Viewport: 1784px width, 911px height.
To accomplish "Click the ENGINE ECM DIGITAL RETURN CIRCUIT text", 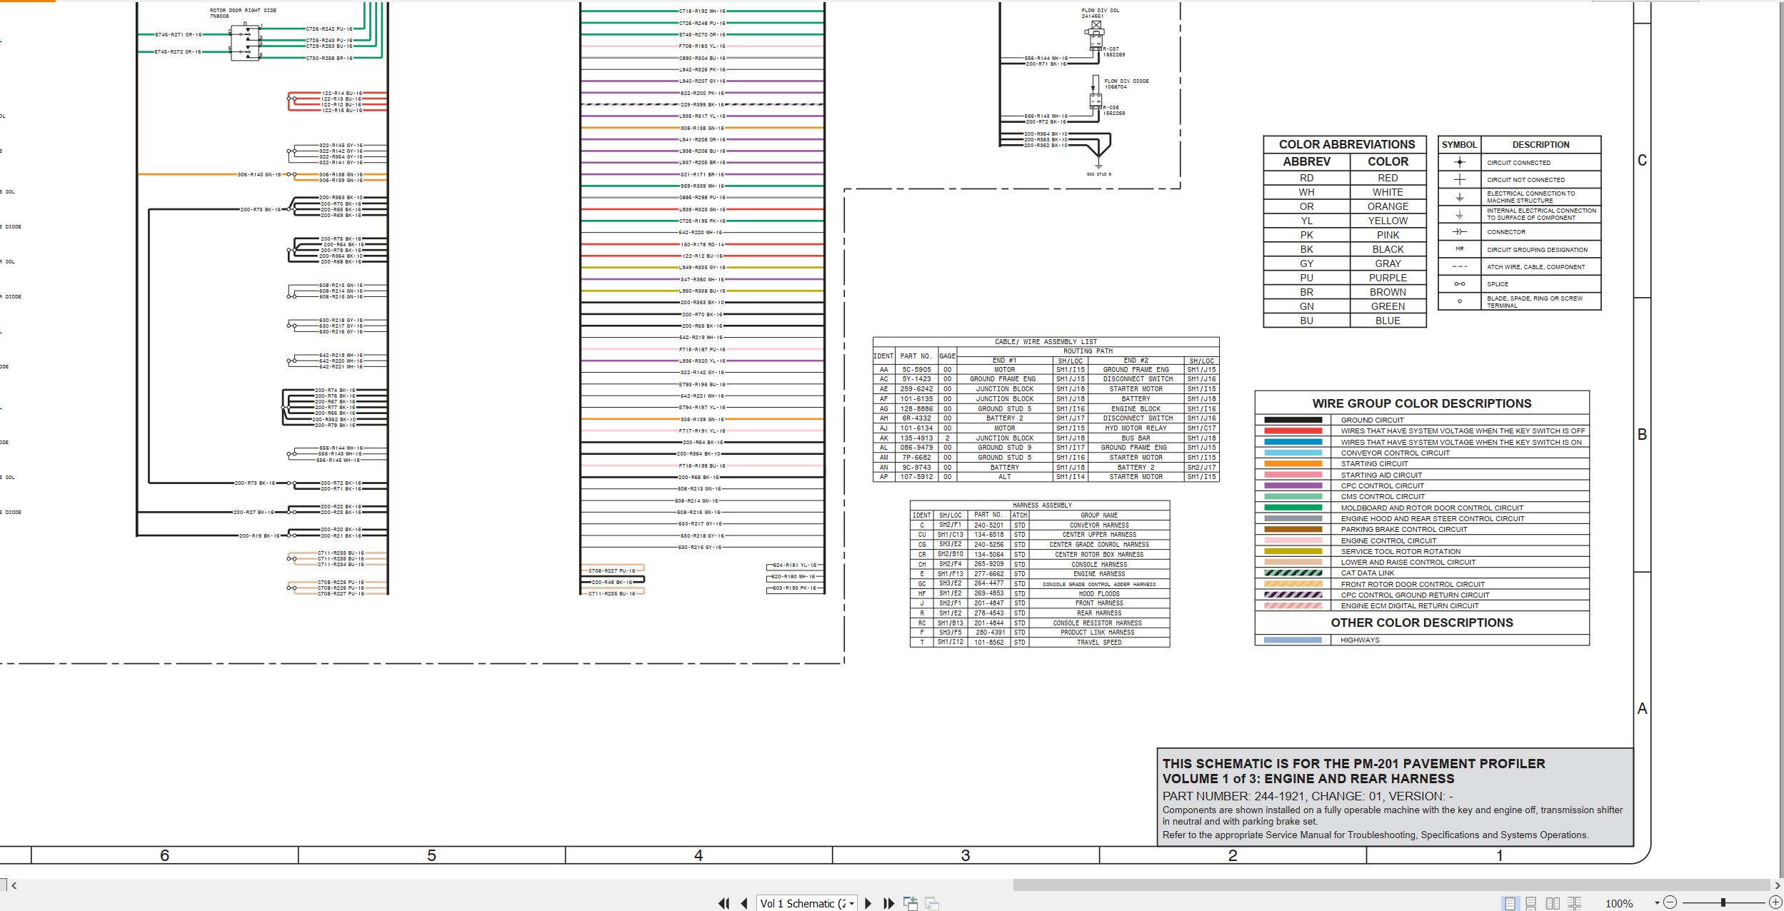I will pos(1410,605).
